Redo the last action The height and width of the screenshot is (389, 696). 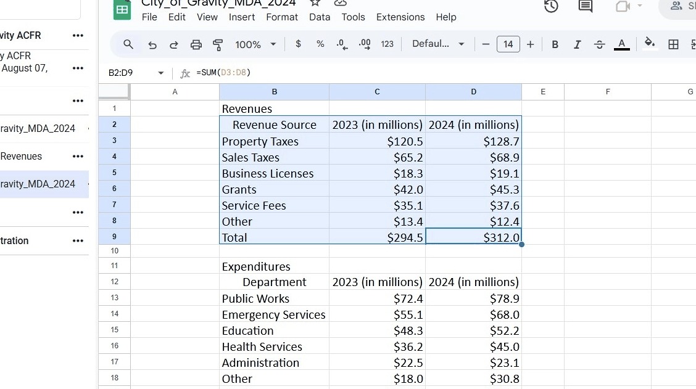pyautogui.click(x=174, y=45)
